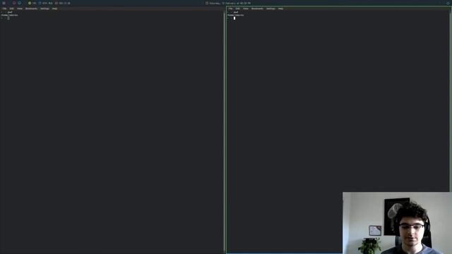Open View menu in left terminal window
Screen dimensions: 452x254
(19, 8)
